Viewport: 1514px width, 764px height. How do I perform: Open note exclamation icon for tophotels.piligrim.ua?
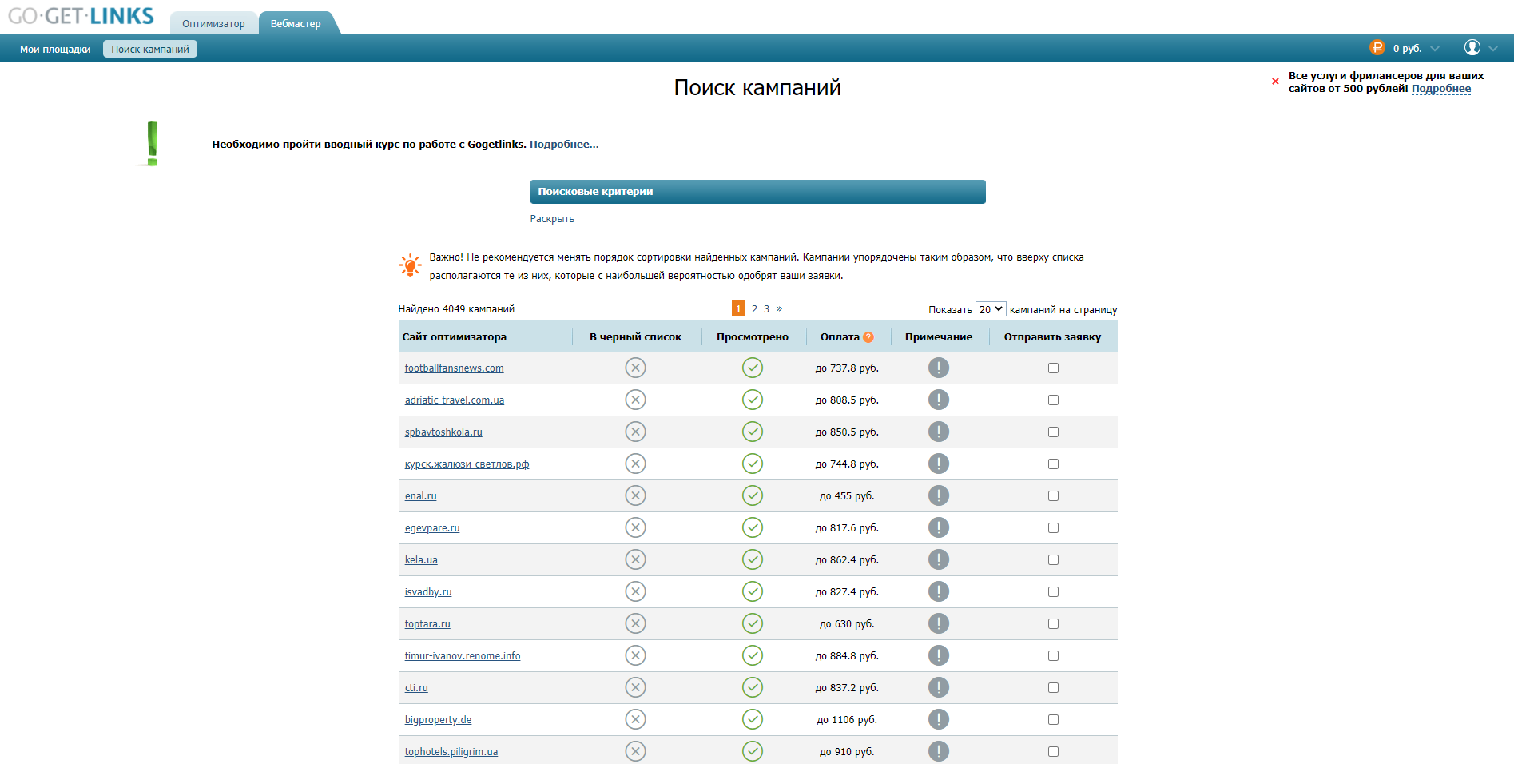click(x=939, y=751)
